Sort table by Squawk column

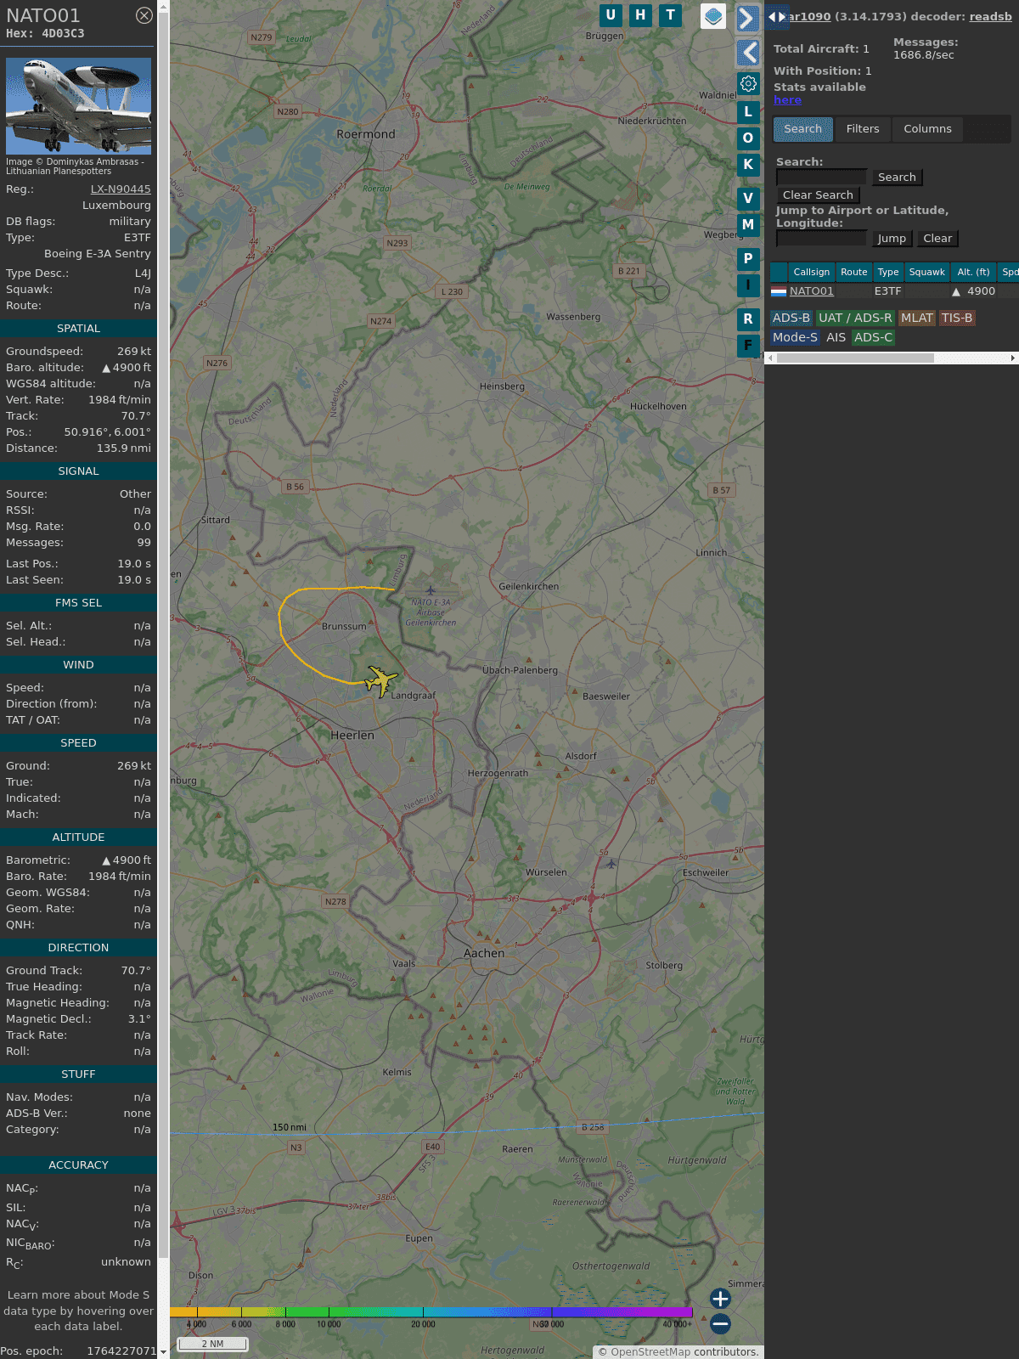click(x=926, y=272)
